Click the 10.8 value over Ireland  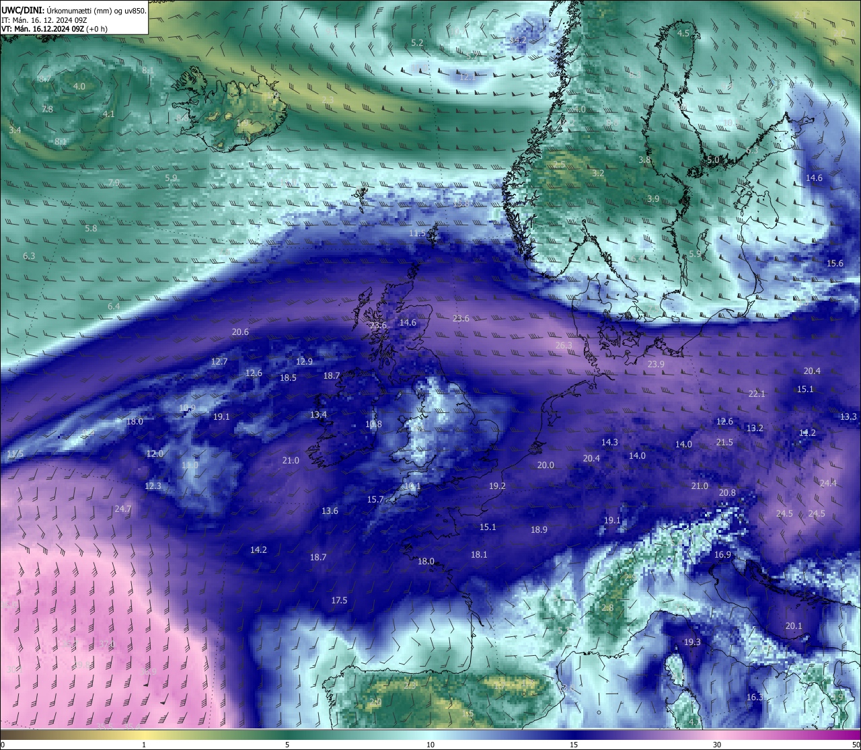tap(373, 424)
